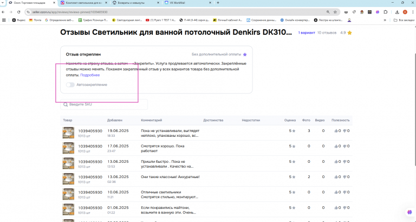Screen dimensions: 416x222
Task: Switch to the 'Возвраты и невыкупы' tab
Action: pyautogui.click(x=136, y=3)
